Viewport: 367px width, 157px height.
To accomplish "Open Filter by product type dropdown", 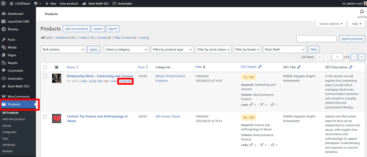I will point(172,49).
